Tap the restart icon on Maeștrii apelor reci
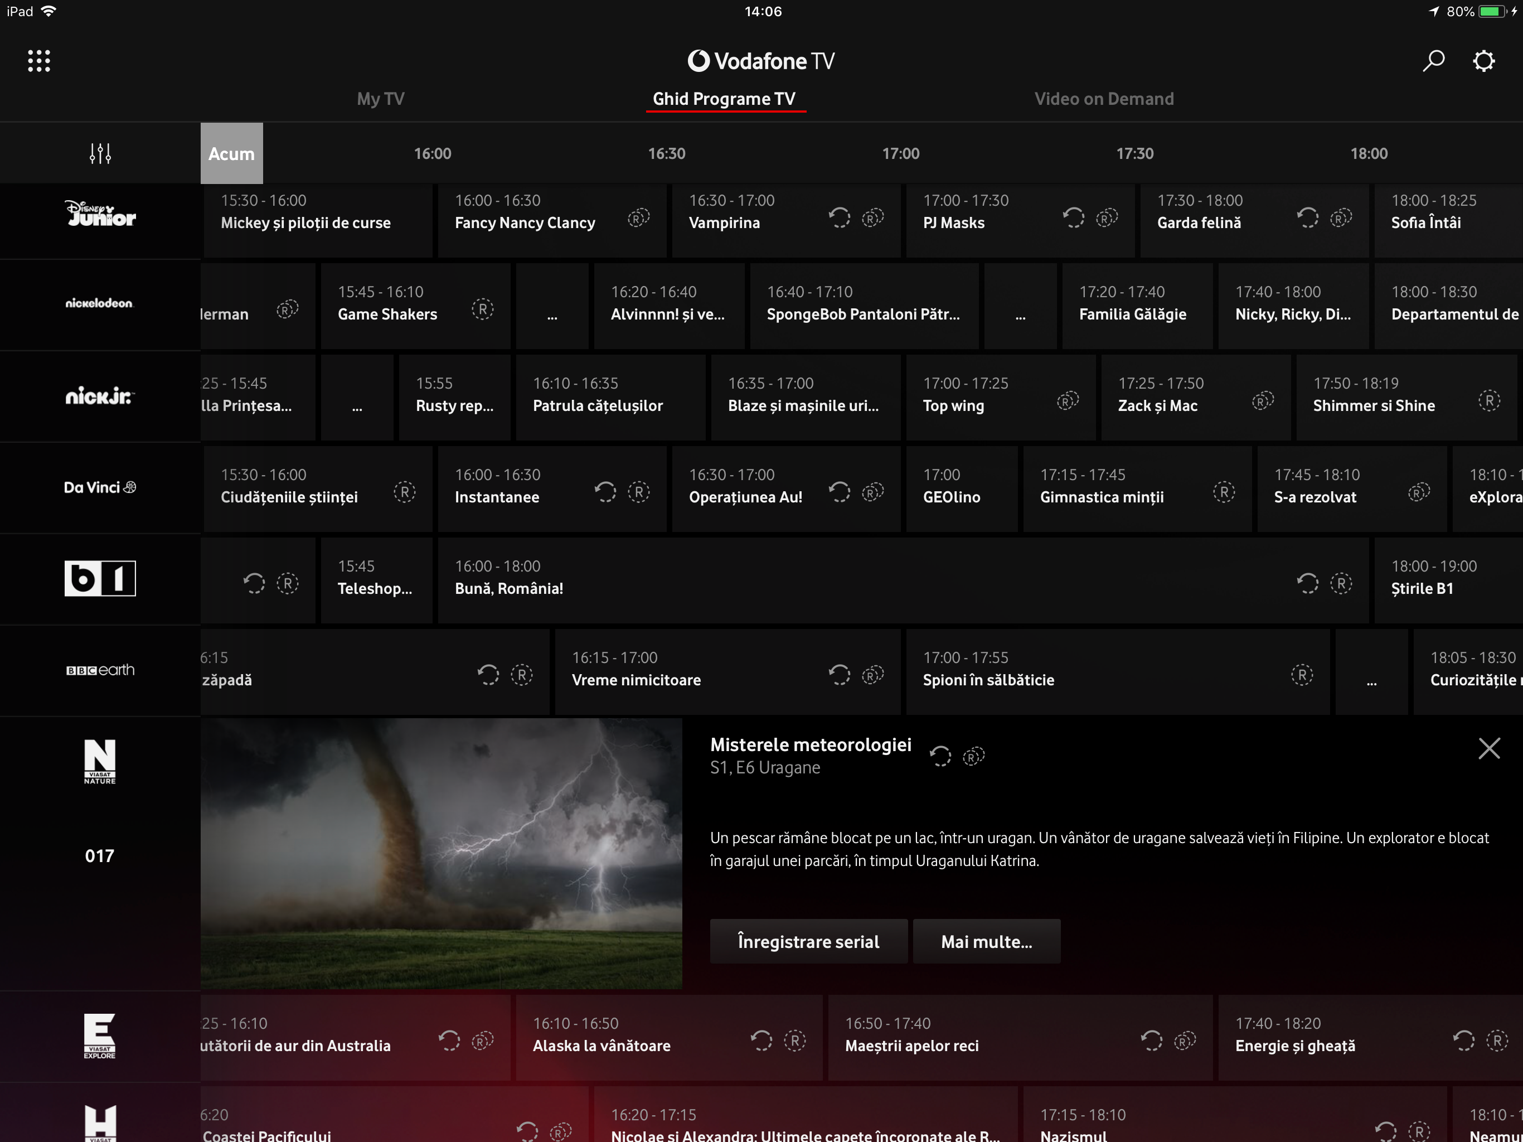 click(1152, 1041)
